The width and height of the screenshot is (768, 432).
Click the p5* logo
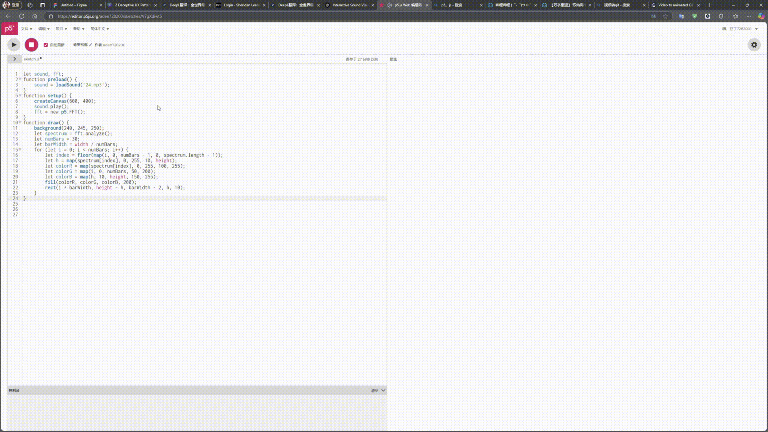pyautogui.click(x=9, y=28)
